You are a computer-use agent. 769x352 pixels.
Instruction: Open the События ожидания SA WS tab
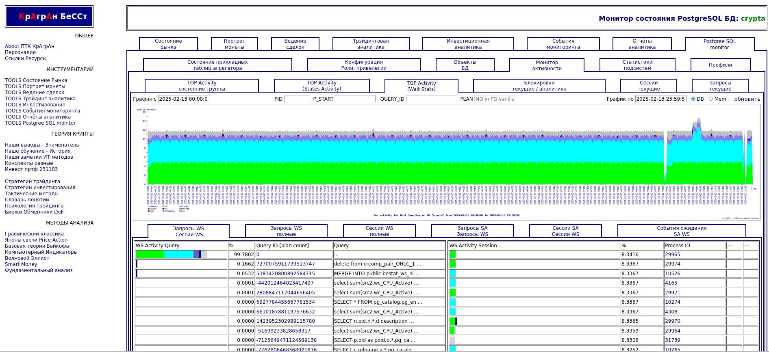681,231
